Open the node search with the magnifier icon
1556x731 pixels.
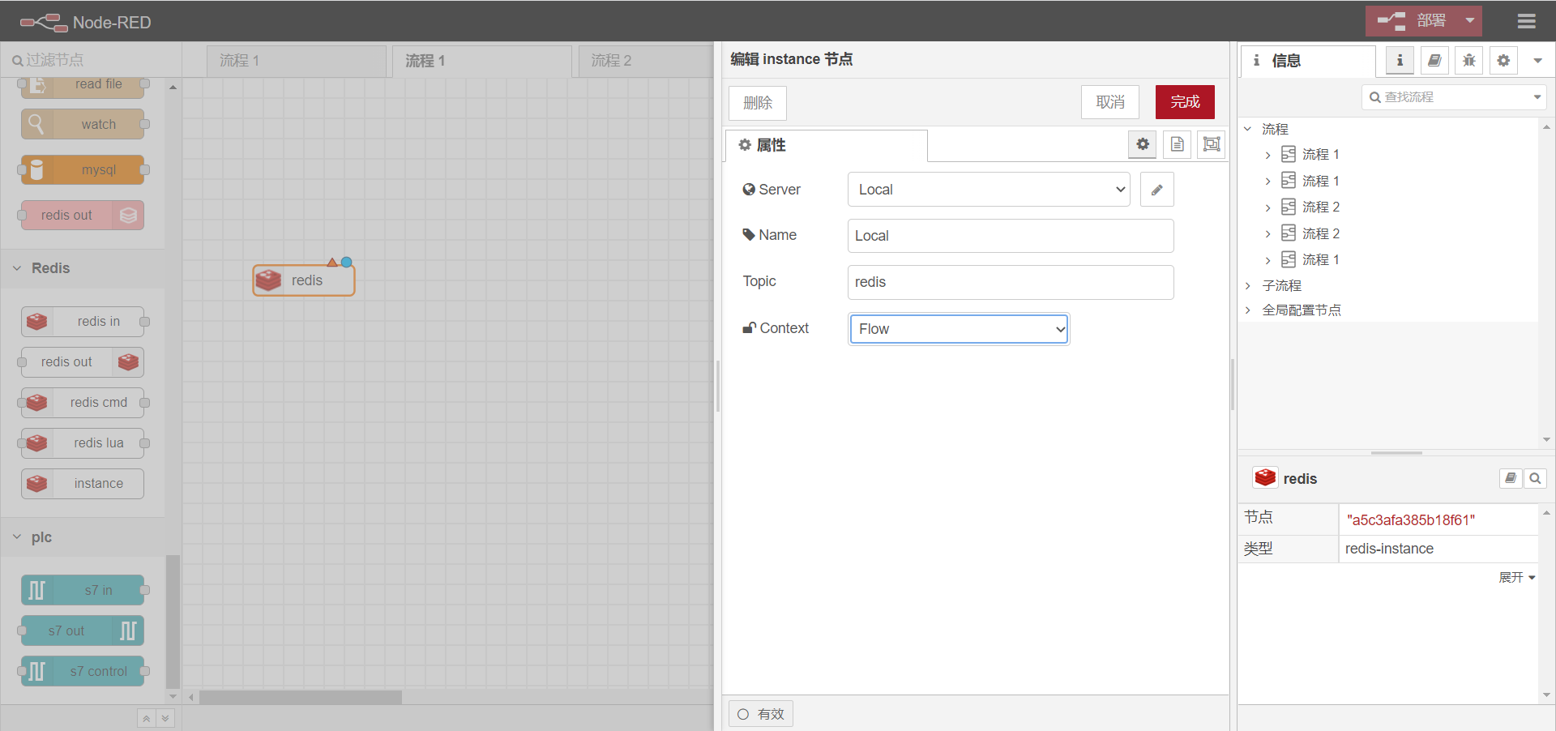click(x=1535, y=478)
